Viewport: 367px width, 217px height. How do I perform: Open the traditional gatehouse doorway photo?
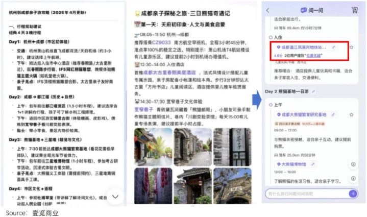point(192,186)
